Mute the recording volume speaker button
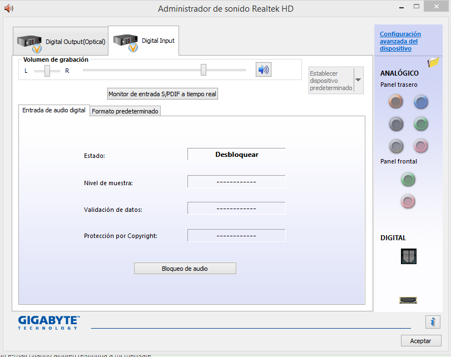Image resolution: width=451 pixels, height=357 pixels. [264, 70]
